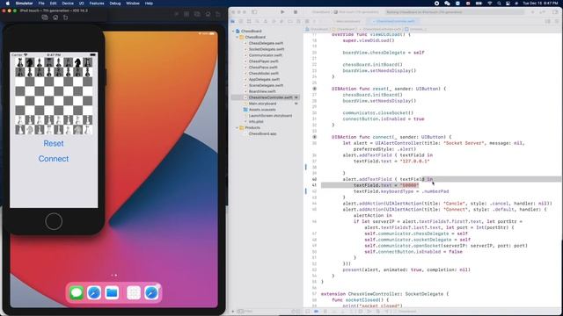
Task: Open ChessPlayer.swift in the navigator
Action: tap(264, 61)
